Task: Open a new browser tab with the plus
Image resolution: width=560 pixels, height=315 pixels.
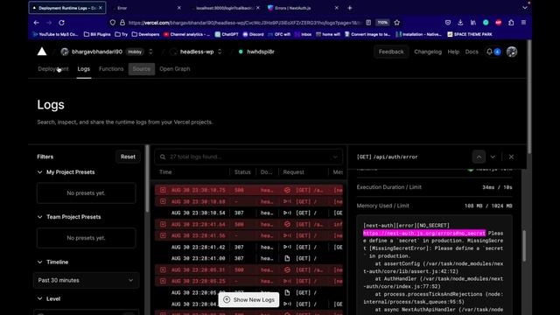Action: [350, 8]
